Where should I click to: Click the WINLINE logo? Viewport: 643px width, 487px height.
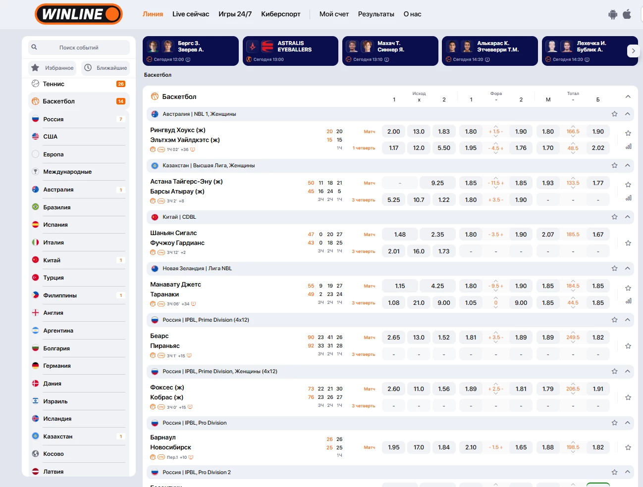coord(79,14)
